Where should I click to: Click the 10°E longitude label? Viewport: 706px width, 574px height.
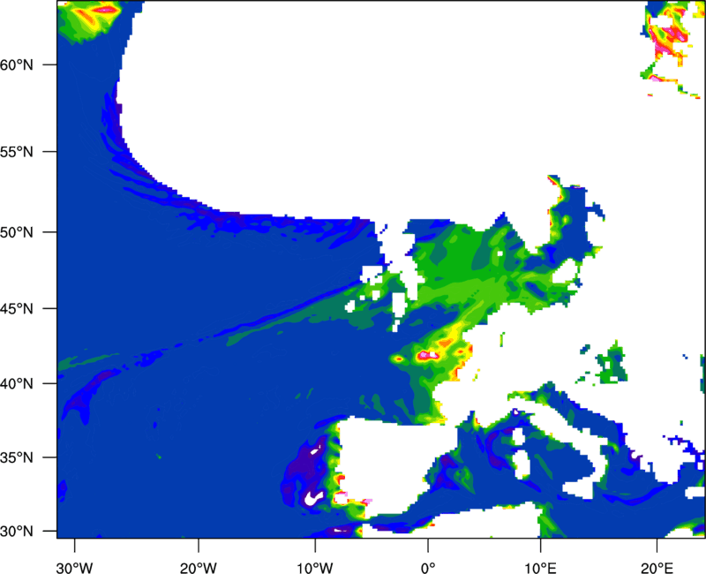pos(540,568)
